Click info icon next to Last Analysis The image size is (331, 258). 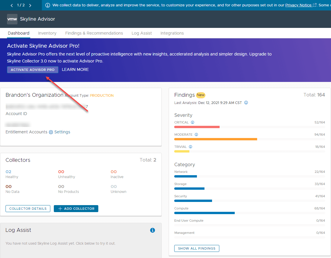[x=246, y=103]
